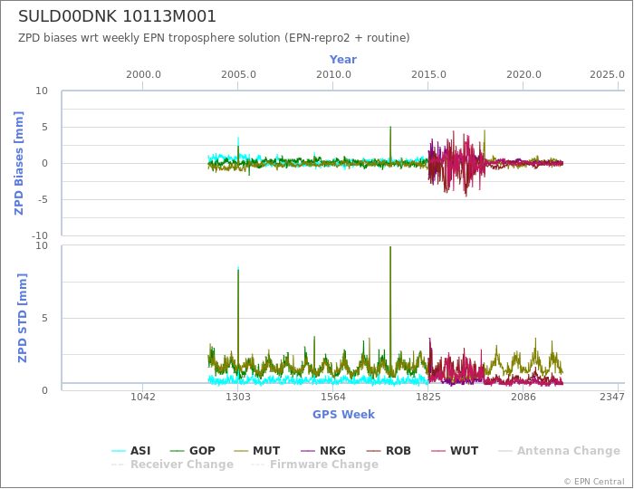Click the EPN Central credit link
634x489 pixels.
(594, 482)
